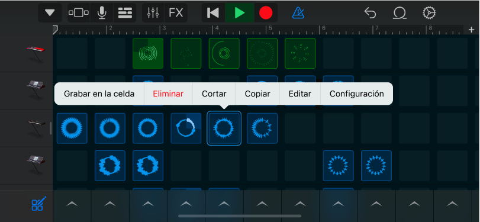
Task: Trigger third track's second column blue cell
Action: tap(110, 128)
